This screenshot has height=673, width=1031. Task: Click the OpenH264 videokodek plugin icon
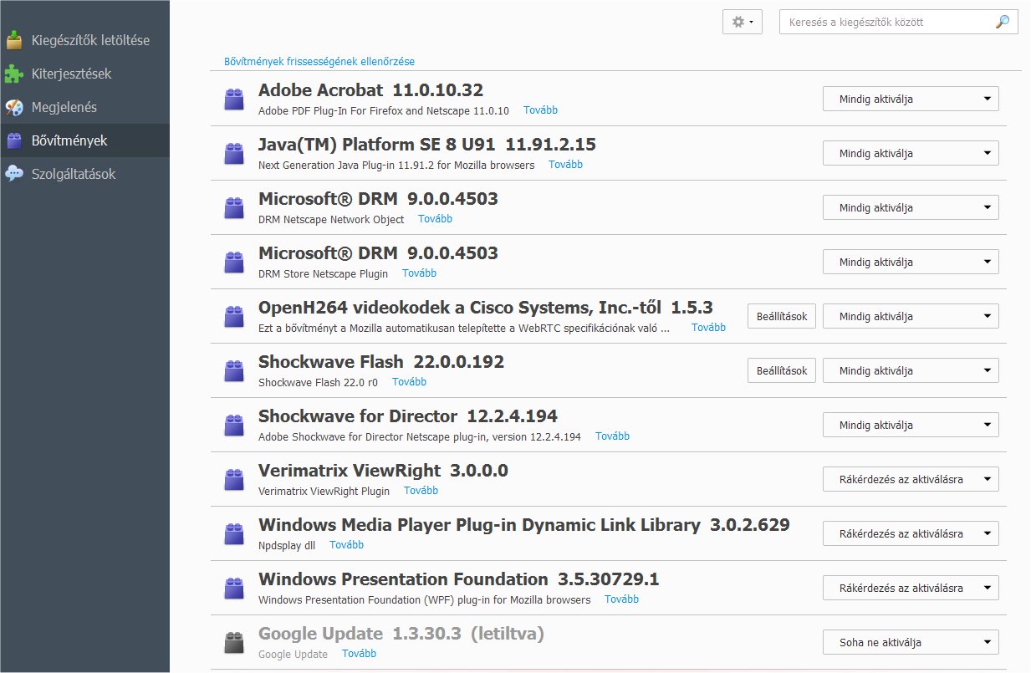pyautogui.click(x=234, y=317)
